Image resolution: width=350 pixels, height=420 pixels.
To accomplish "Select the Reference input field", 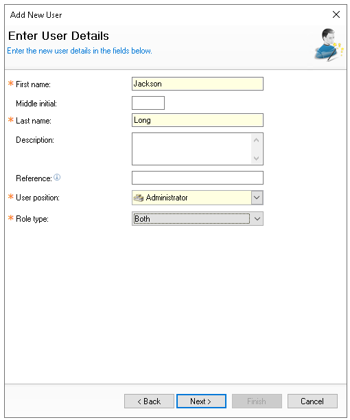I will pos(198,178).
